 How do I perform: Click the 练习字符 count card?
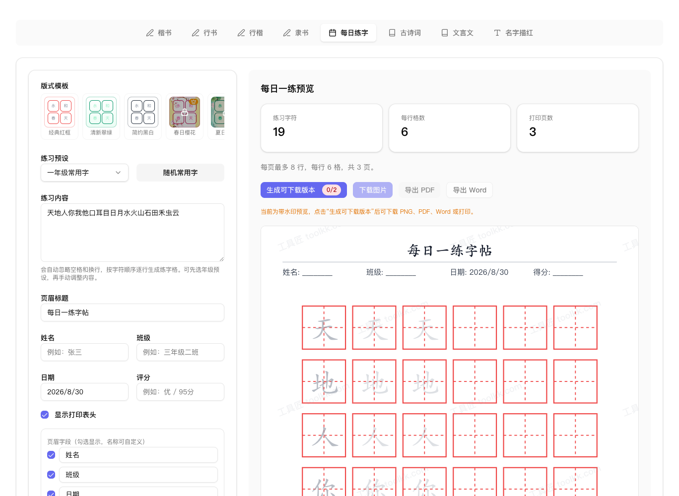point(322,128)
